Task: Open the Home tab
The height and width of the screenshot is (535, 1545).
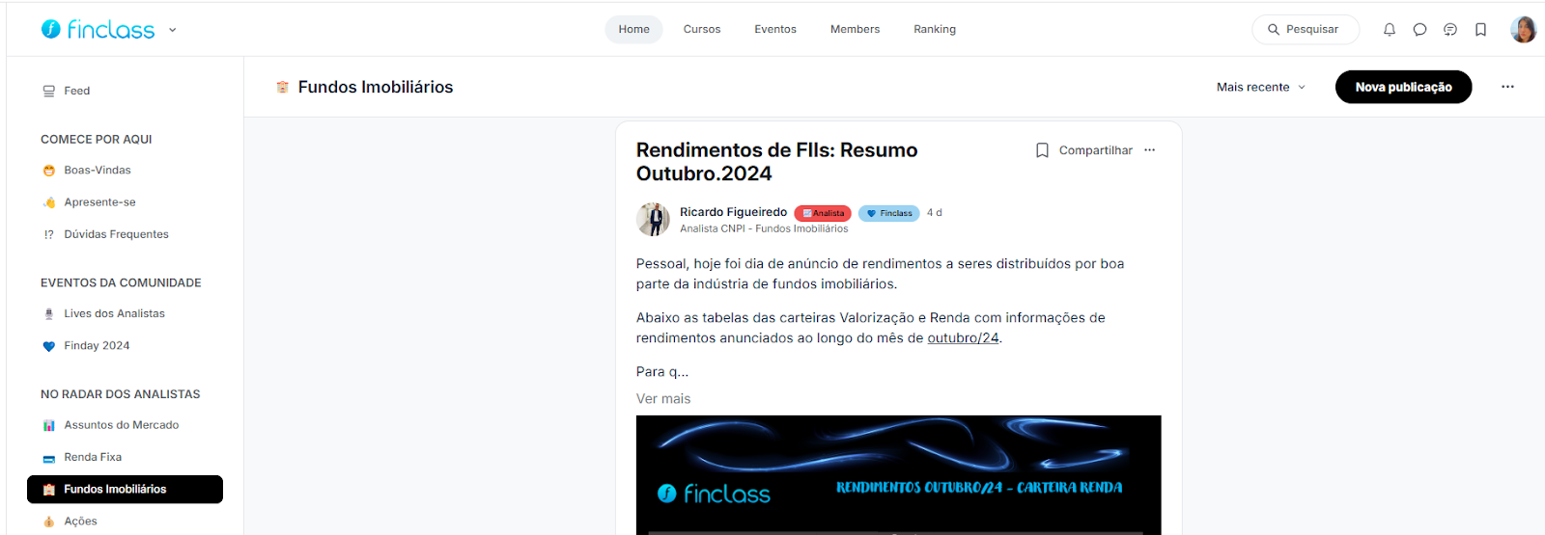Action: [x=633, y=29]
